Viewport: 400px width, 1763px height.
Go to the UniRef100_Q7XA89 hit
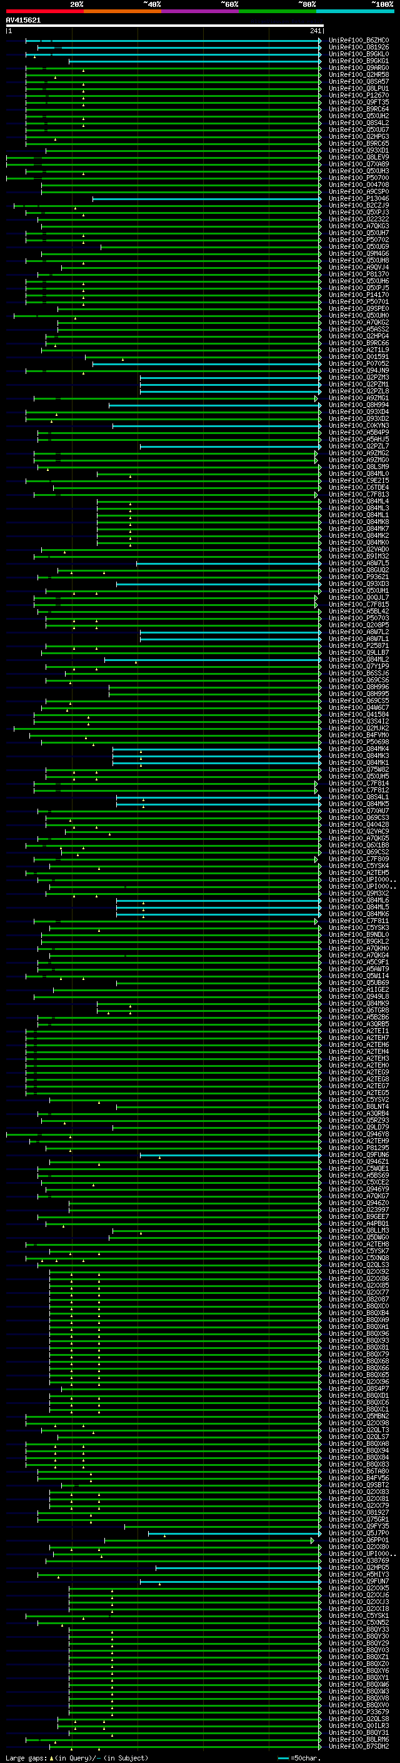pos(358,164)
